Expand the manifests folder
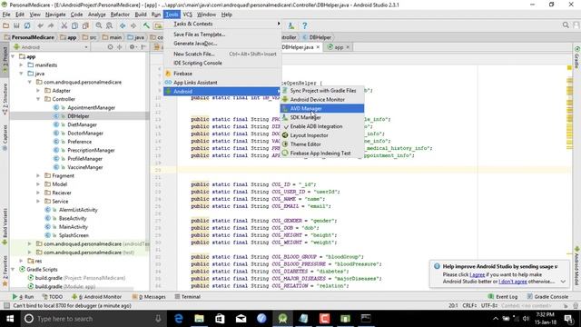The image size is (581, 327). [x=22, y=64]
